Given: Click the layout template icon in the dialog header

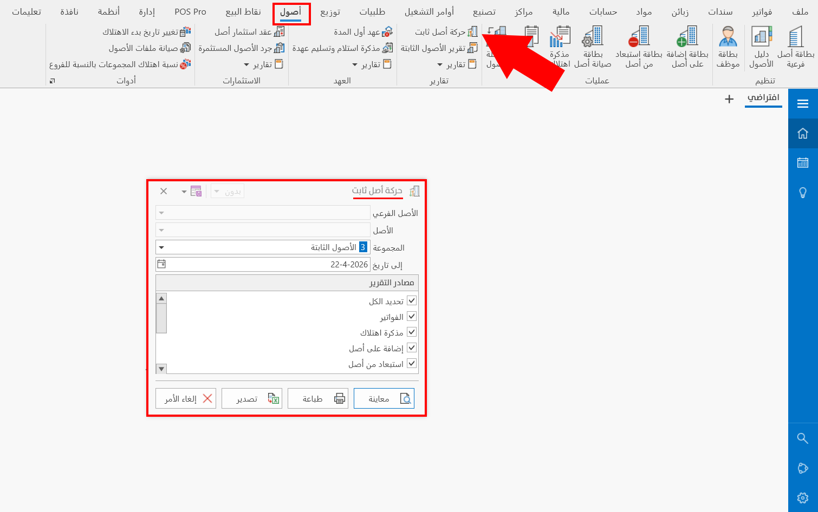Looking at the screenshot, I should click(196, 191).
